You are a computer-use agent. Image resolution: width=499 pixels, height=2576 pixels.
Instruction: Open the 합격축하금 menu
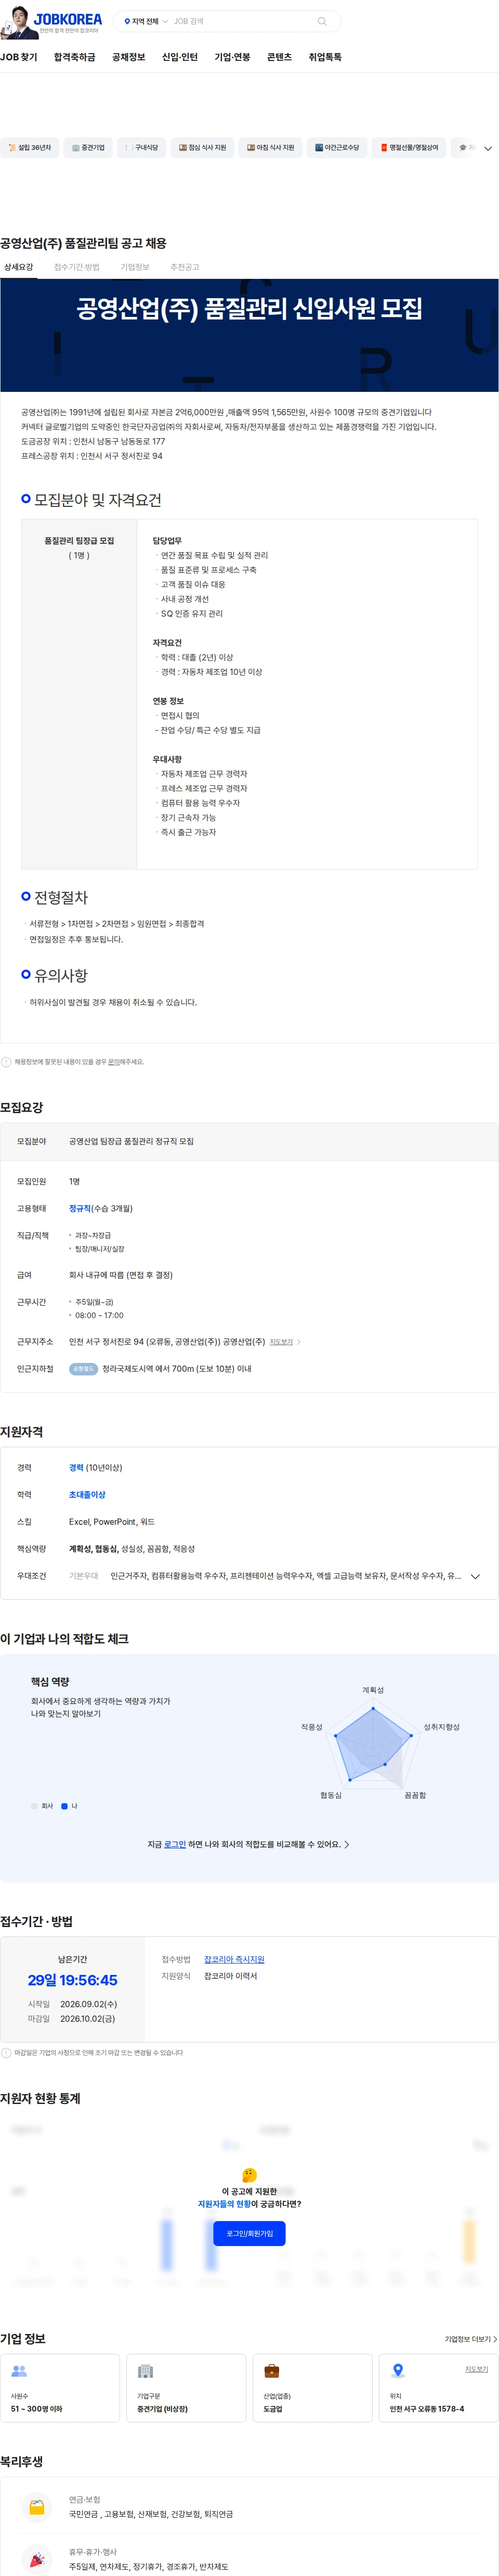point(75,57)
